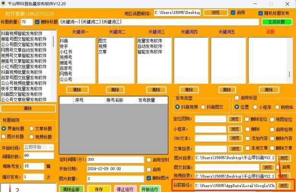Choose the 位置 tag radio button
The image size is (296, 192).
tap(236, 107)
